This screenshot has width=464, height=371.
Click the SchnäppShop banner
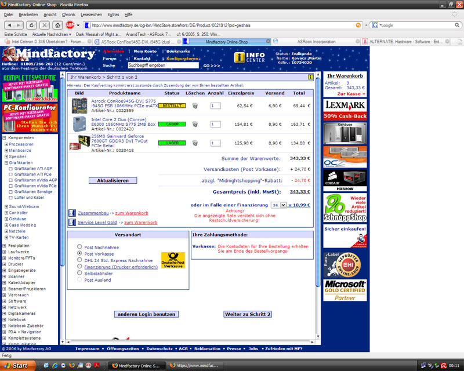[345, 208]
